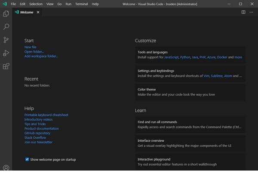Install Docker support link
Image resolution: width=258 pixels, height=177 pixels.
pos(222,57)
